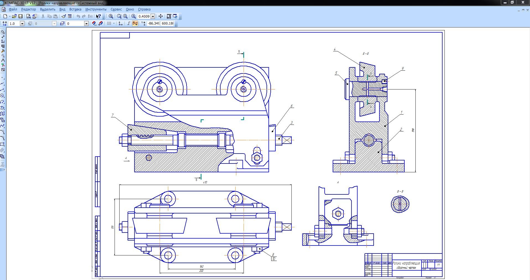The width and height of the screenshot is (530, 280).
Task: Open the Print Preview tool
Action: pos(29,16)
